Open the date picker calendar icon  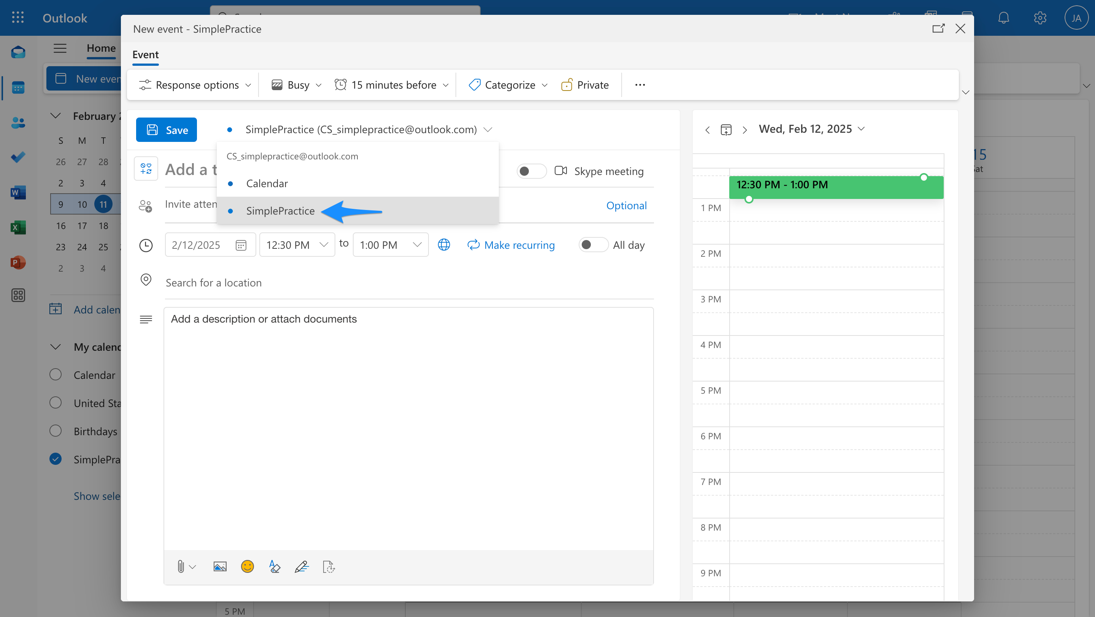tap(241, 245)
